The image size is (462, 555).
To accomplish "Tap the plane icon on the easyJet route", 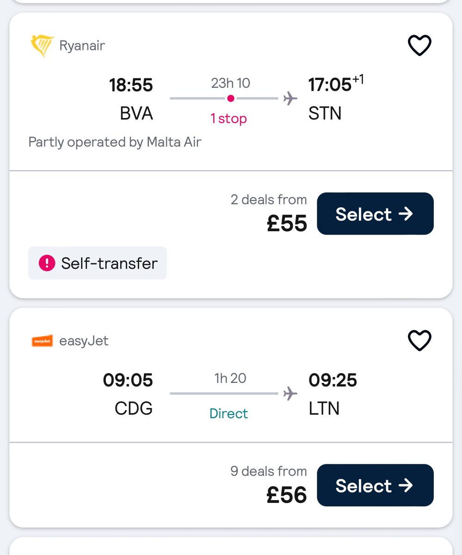I will [x=290, y=394].
